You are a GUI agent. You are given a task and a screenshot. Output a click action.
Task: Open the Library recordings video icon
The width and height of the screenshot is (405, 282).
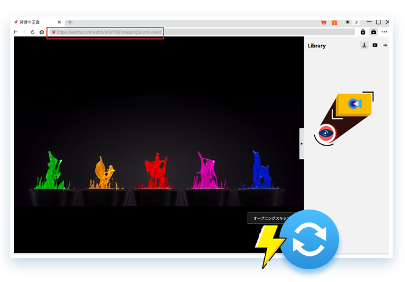[x=375, y=46]
